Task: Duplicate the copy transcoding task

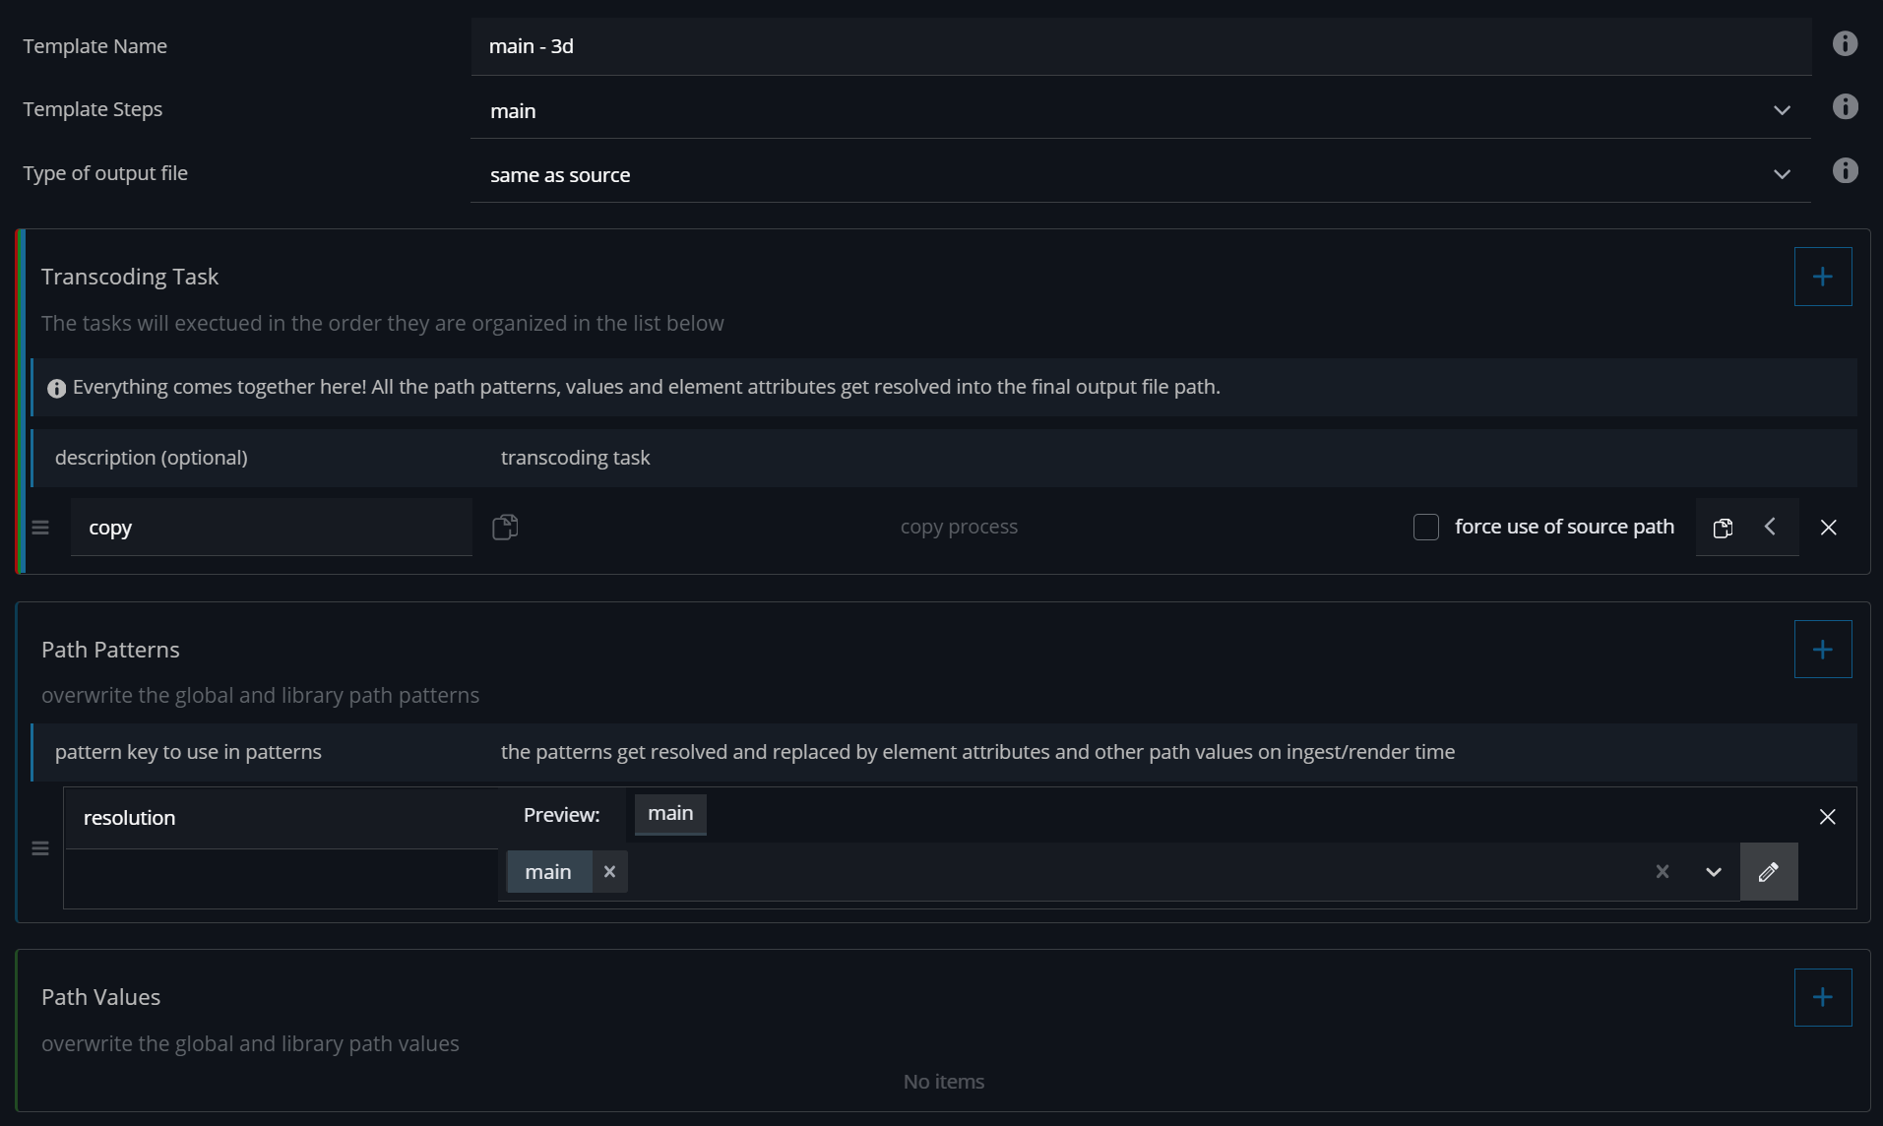Action: click(x=1723, y=528)
